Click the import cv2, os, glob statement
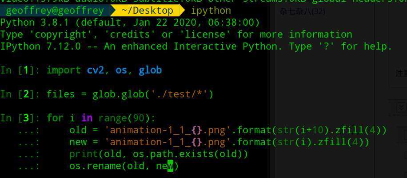The width and height of the screenshot is (407, 178). click(x=104, y=70)
